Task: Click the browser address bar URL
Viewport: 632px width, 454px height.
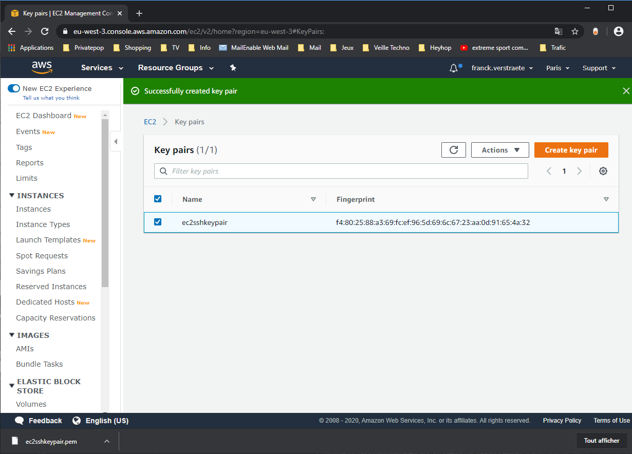Action: coord(199,31)
